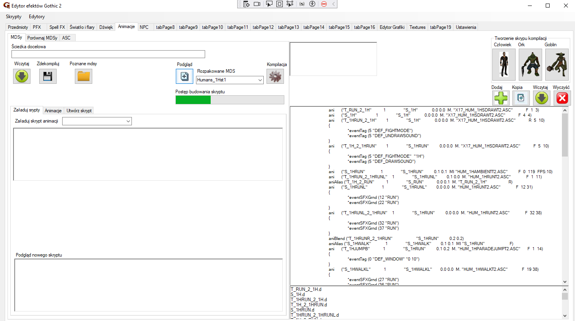Switch to the Porównaj MDSy tab
This screenshot has height=321, width=575.
point(42,38)
